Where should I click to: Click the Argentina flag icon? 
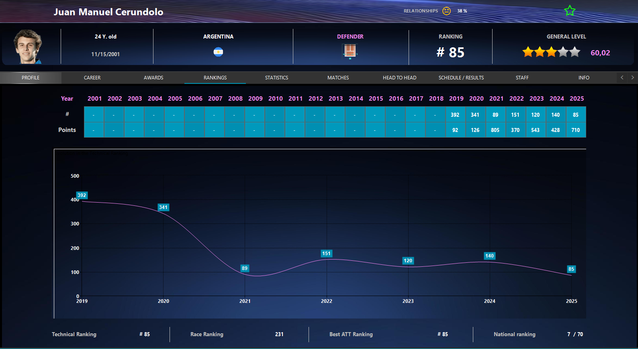(x=218, y=52)
